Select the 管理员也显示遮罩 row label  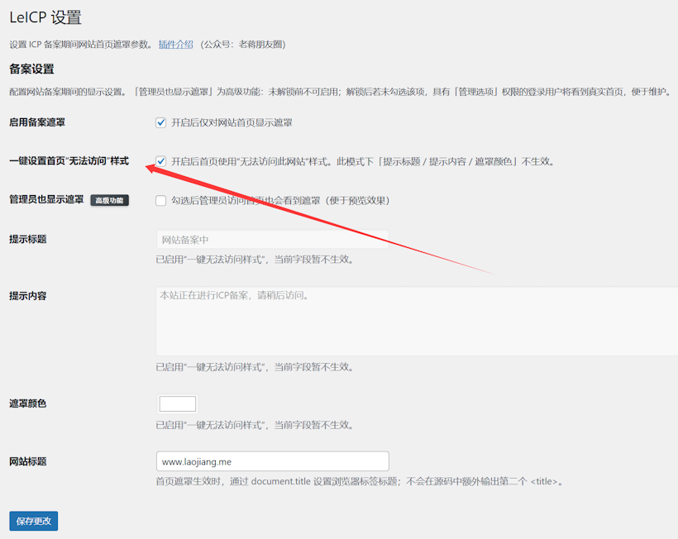coord(46,199)
